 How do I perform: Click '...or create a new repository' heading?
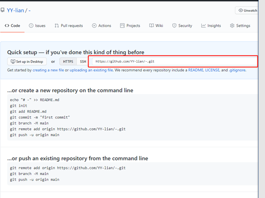point(70,90)
